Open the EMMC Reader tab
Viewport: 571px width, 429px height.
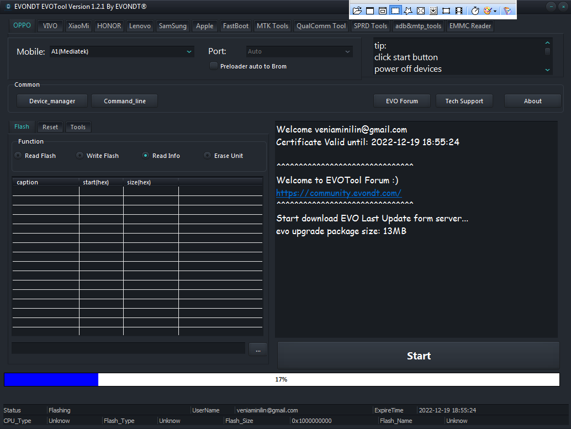pyautogui.click(x=470, y=26)
